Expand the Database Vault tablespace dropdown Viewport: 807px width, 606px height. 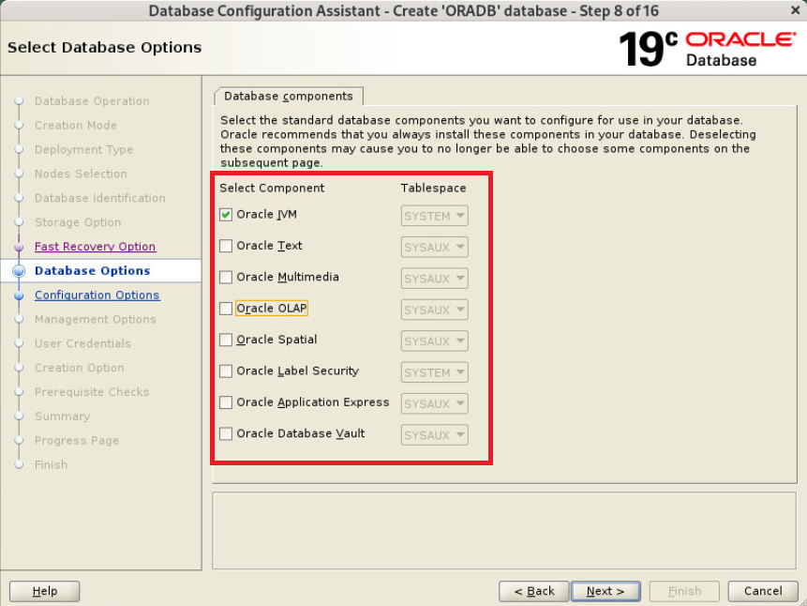(434, 435)
